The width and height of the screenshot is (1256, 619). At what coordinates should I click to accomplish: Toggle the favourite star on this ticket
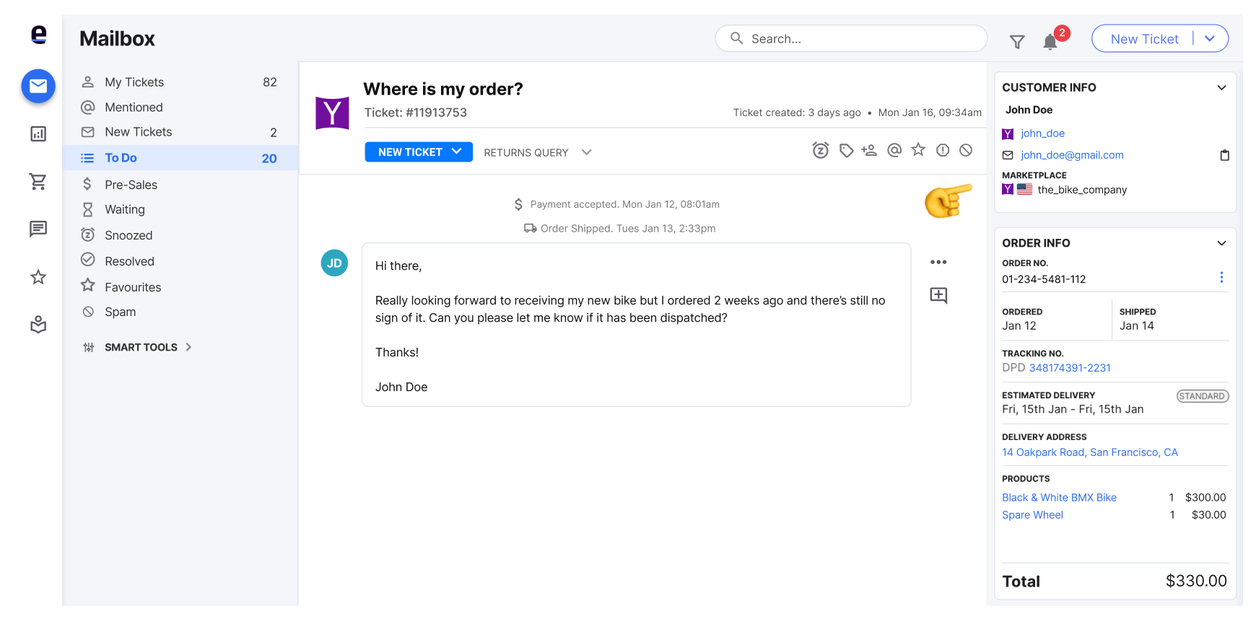click(x=918, y=149)
